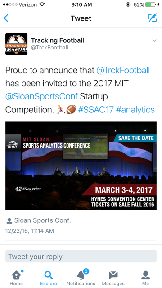Tap the #SSAC17 hashtag

pyautogui.click(x=96, y=110)
